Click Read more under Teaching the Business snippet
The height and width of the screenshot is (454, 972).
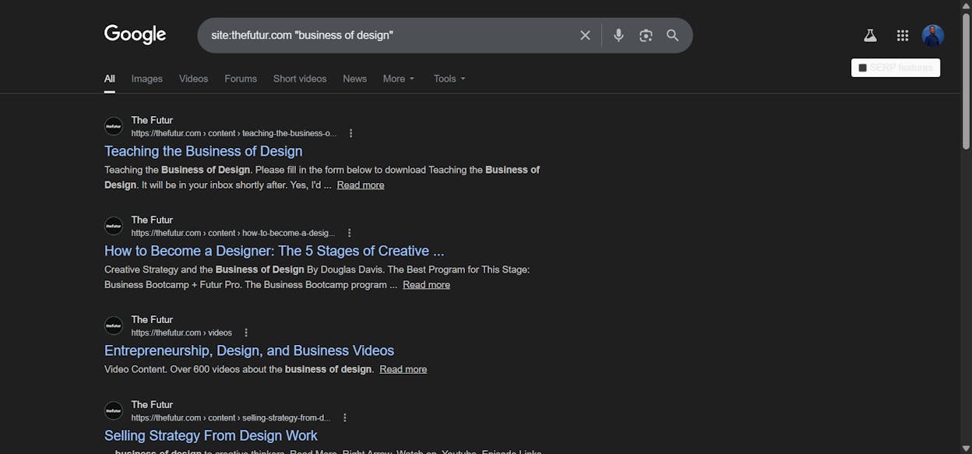361,185
